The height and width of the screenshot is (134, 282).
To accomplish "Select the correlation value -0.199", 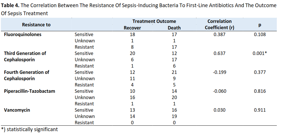I will tap(220, 72).
